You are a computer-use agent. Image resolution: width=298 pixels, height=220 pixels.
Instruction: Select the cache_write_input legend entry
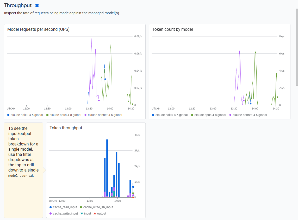tap(64, 213)
